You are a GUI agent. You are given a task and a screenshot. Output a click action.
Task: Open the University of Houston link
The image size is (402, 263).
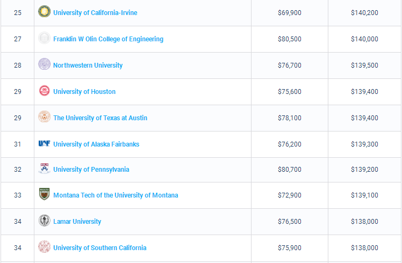[84, 92]
